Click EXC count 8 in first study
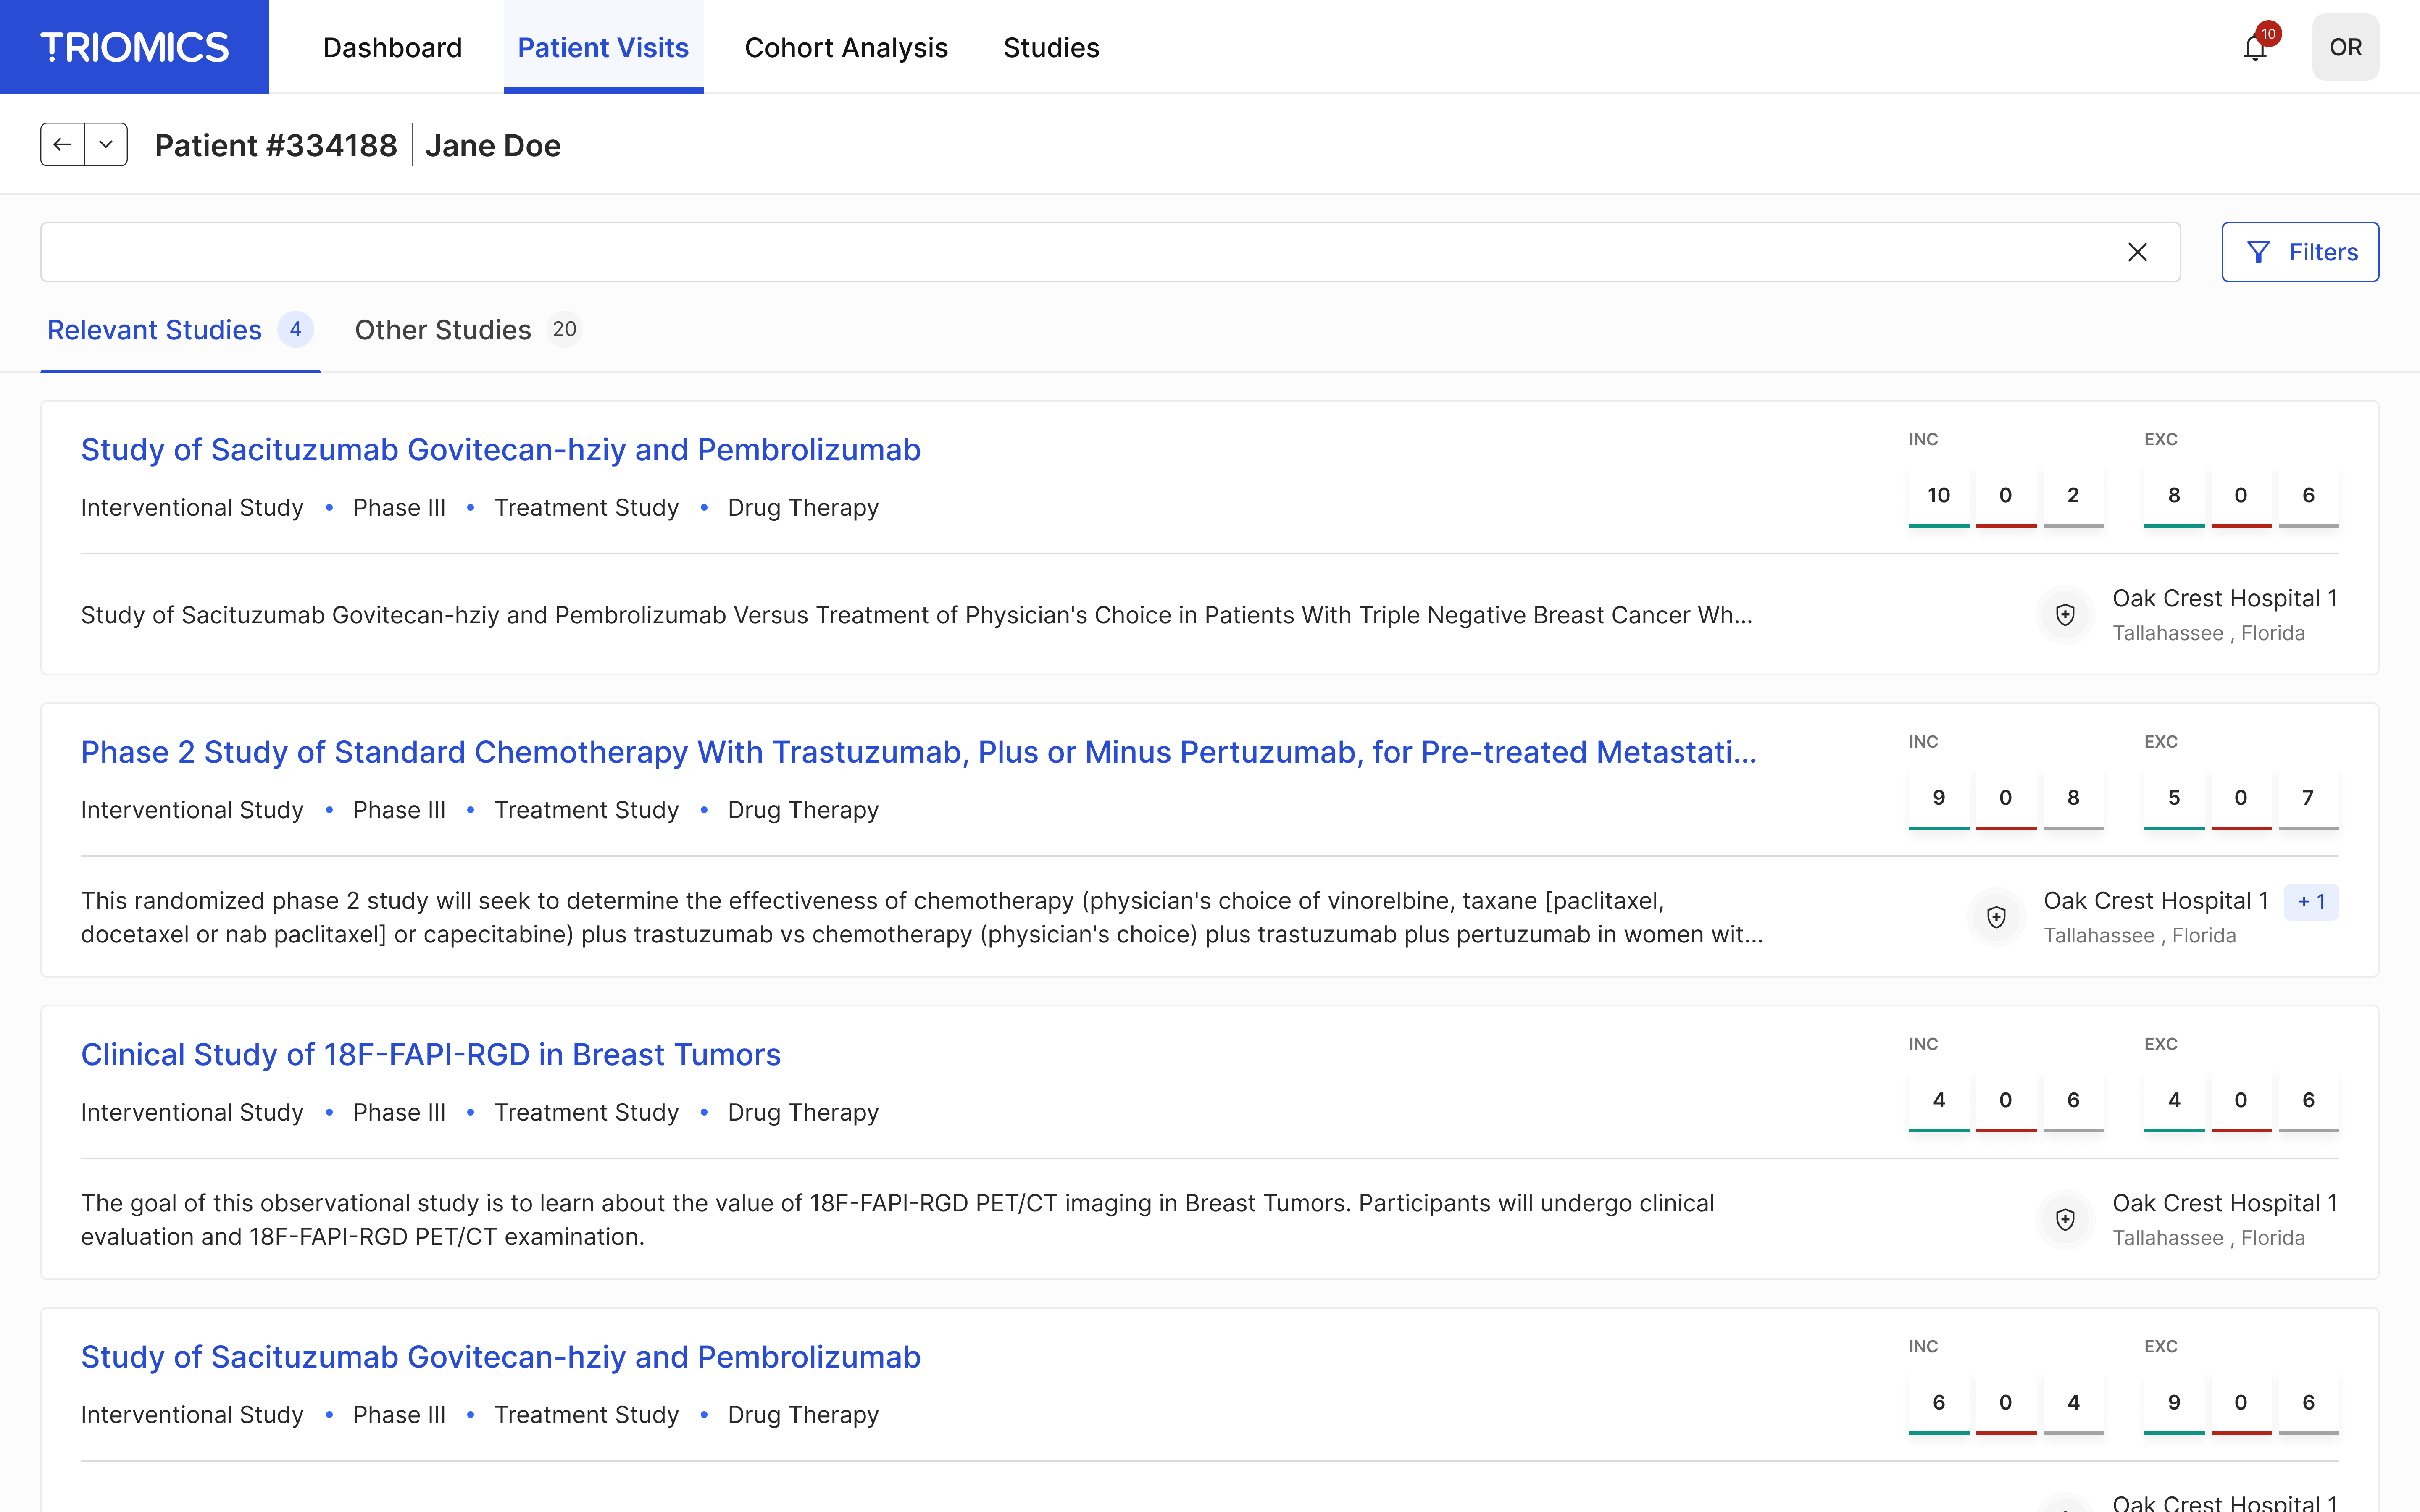 [x=2174, y=496]
